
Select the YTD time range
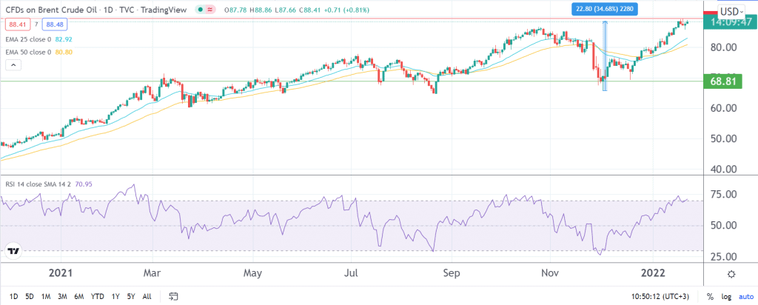(97, 296)
